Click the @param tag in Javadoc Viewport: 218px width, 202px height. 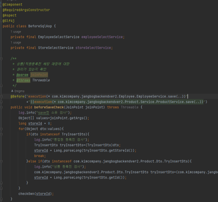[22, 75]
